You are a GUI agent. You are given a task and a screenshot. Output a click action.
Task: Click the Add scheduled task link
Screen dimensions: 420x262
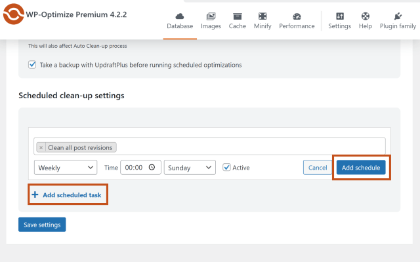[72, 195]
